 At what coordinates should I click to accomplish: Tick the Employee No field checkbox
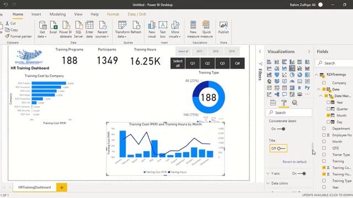tap(324, 135)
